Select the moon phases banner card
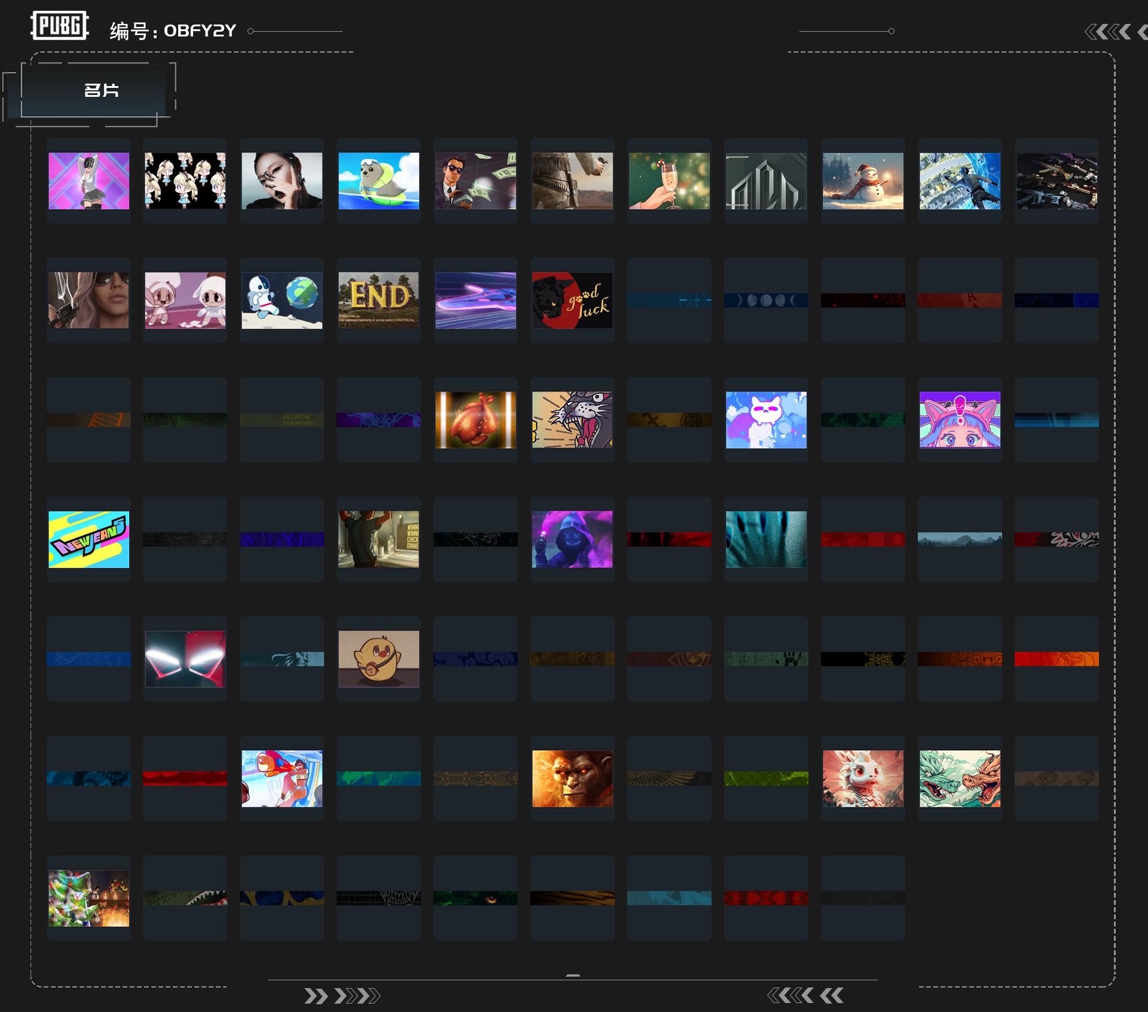The height and width of the screenshot is (1012, 1148). (x=766, y=300)
